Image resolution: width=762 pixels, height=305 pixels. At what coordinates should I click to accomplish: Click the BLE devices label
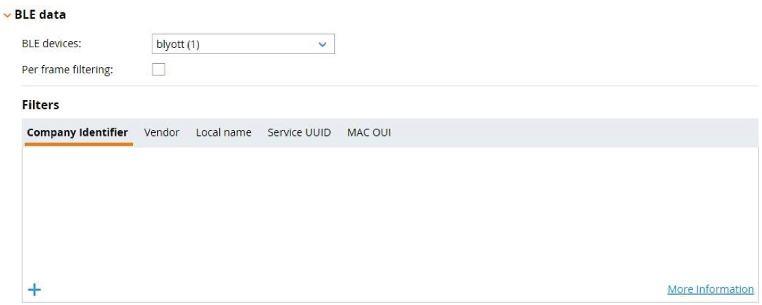tap(53, 44)
